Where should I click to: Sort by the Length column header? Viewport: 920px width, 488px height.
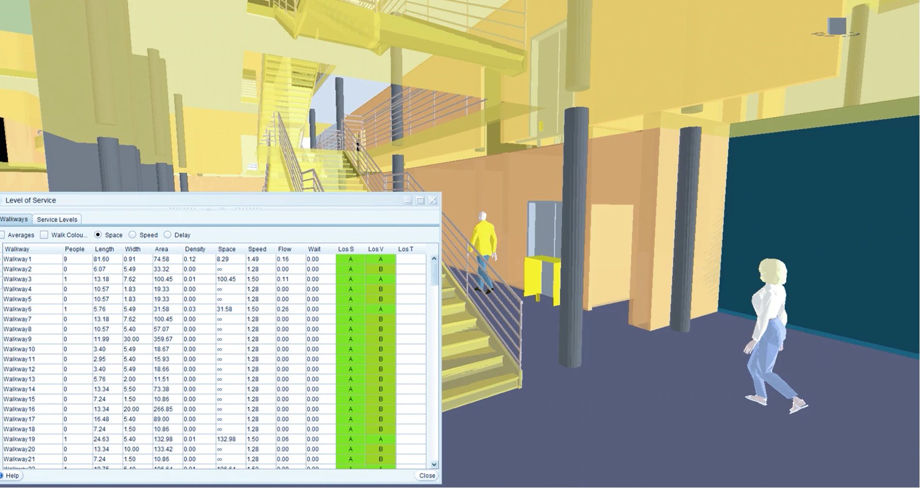107,249
